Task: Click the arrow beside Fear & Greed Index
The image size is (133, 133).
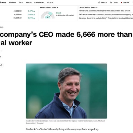Action: 57,7
